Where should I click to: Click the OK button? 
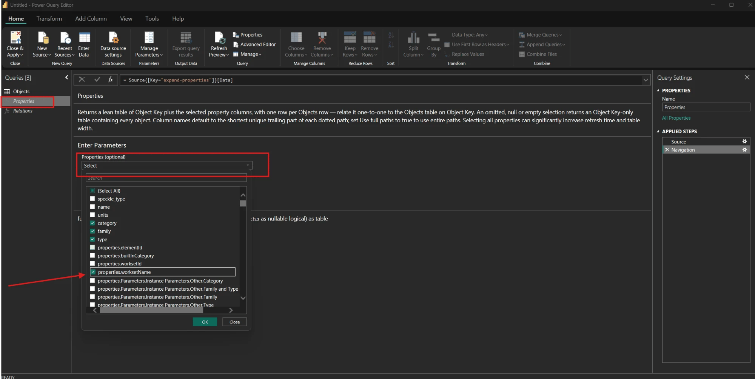tap(205, 322)
